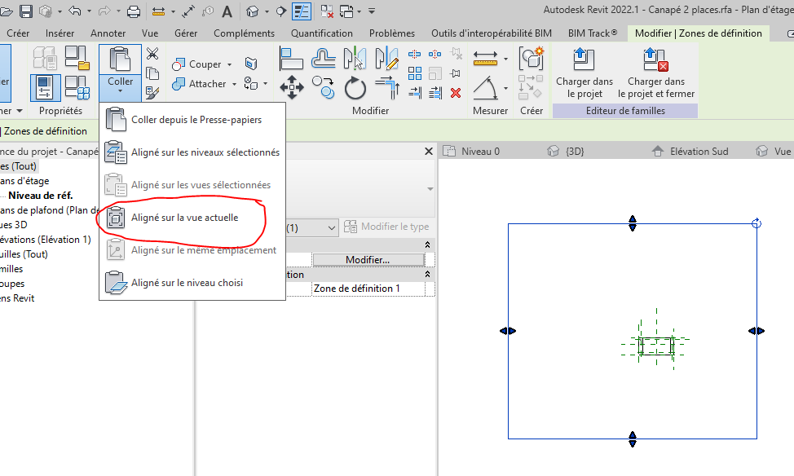Click the Print icon in quick access toolbar

134,11
